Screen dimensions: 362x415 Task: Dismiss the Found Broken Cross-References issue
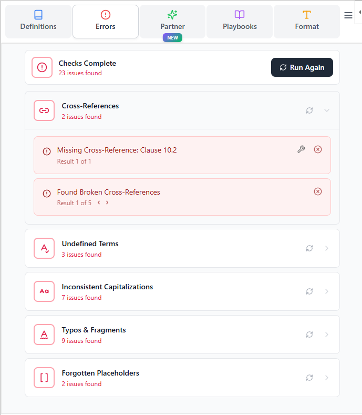[318, 191]
